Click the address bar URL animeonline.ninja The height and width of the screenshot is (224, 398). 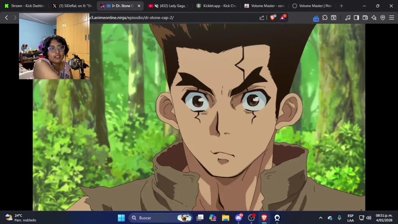tap(131, 18)
